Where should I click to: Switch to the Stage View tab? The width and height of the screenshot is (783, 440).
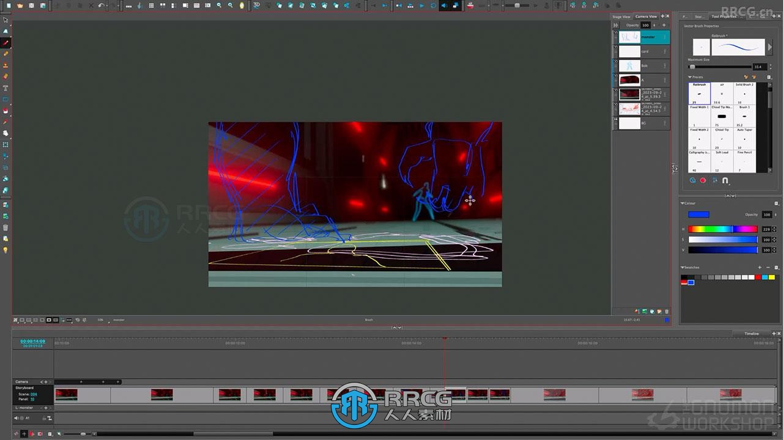(622, 16)
